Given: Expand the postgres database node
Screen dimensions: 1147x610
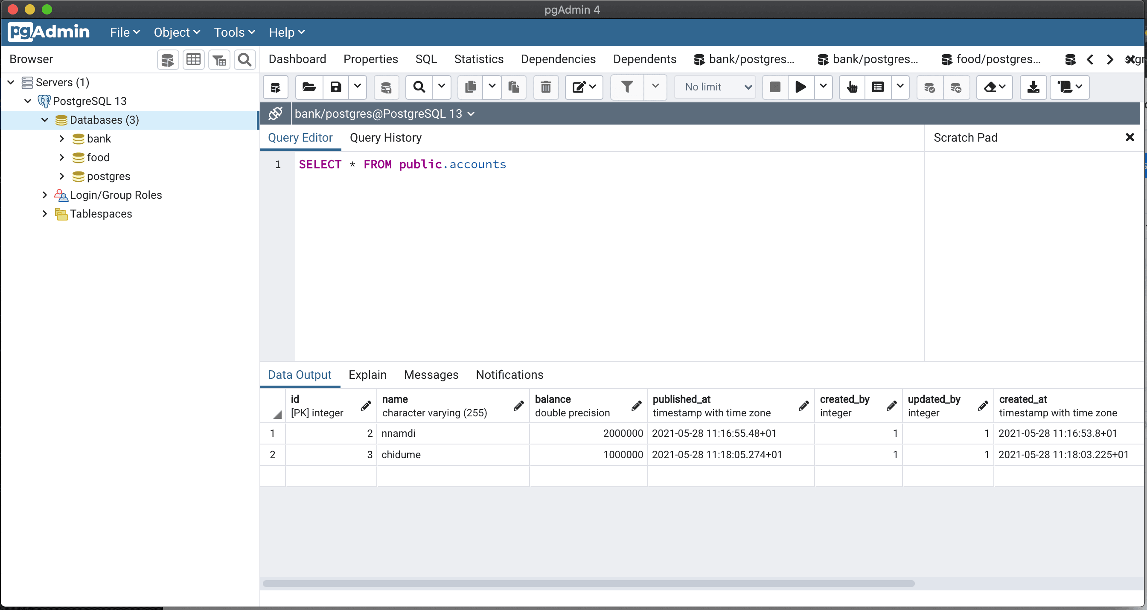Looking at the screenshot, I should point(62,176).
